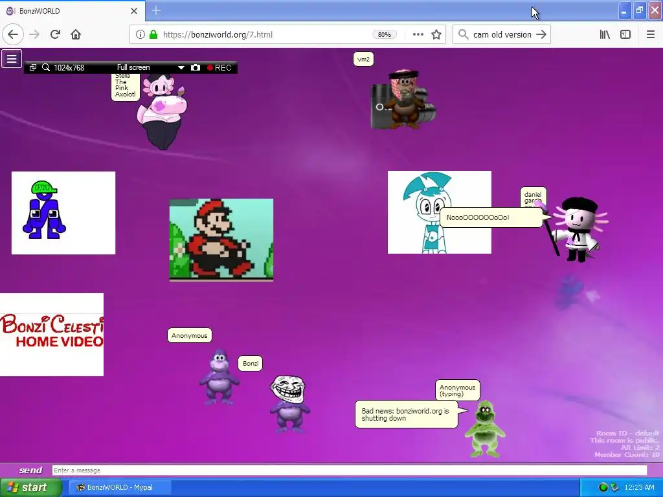Click the Bonzi Celestial Home Video image

pos(52,335)
